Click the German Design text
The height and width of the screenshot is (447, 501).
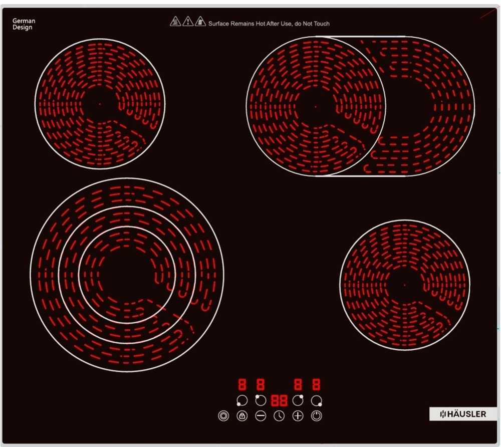coord(24,24)
